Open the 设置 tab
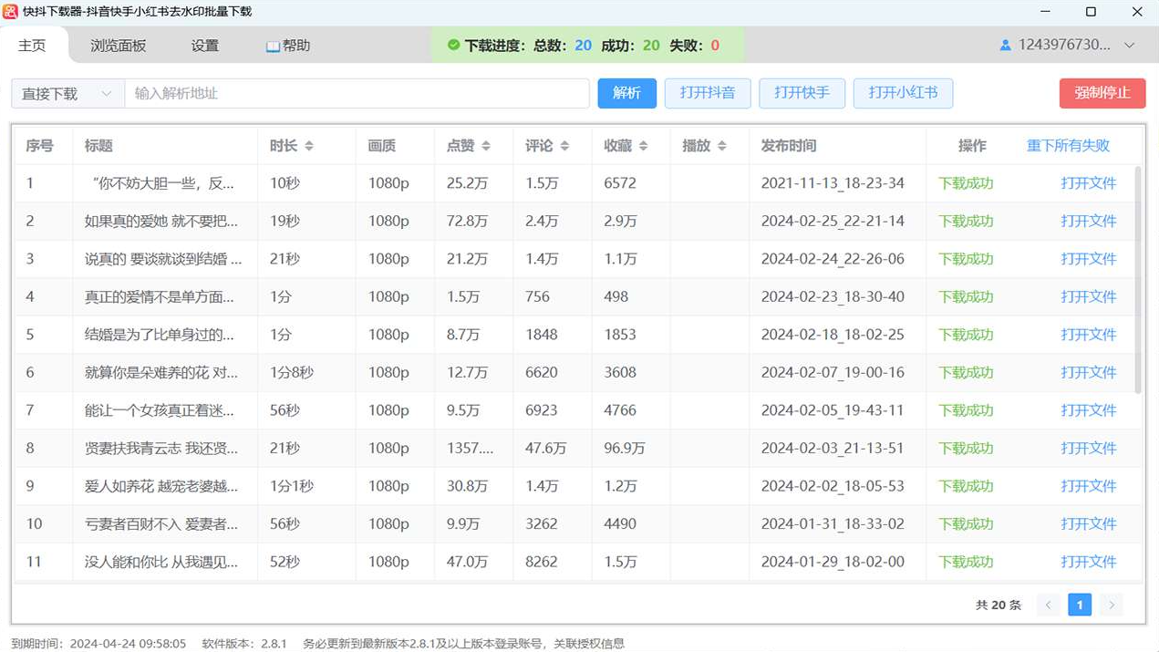Viewport: 1159px width, 652px height. [204, 46]
